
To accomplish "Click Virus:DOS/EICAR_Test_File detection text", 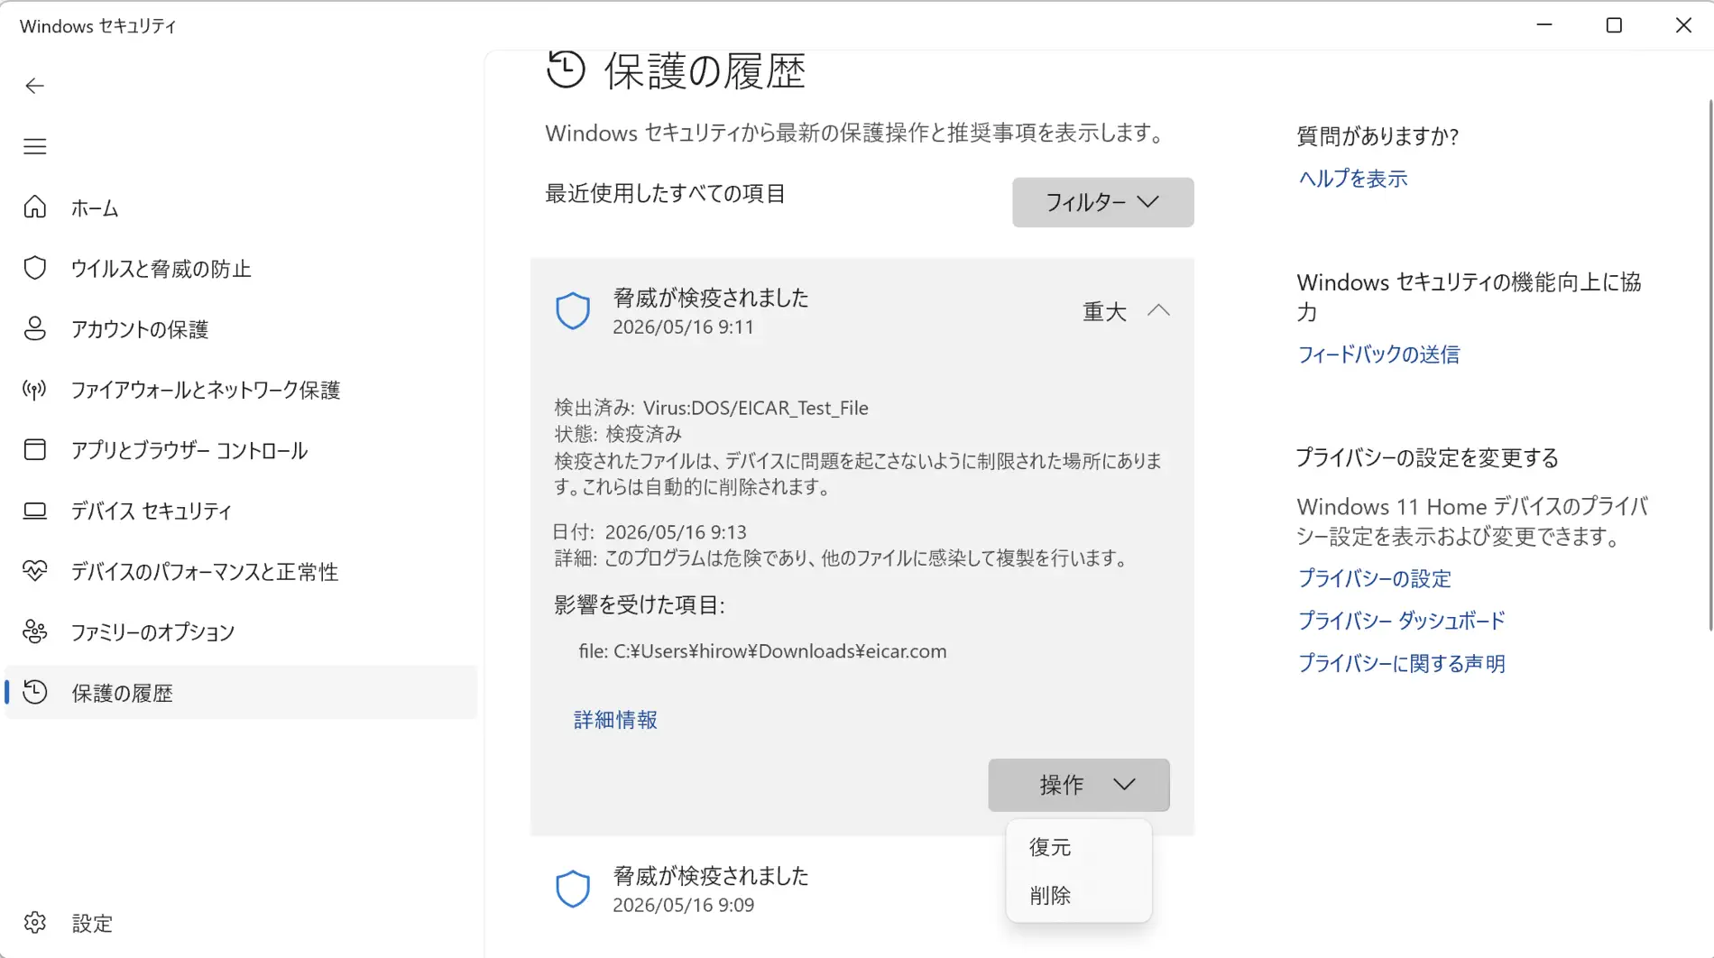I will click(x=755, y=408).
